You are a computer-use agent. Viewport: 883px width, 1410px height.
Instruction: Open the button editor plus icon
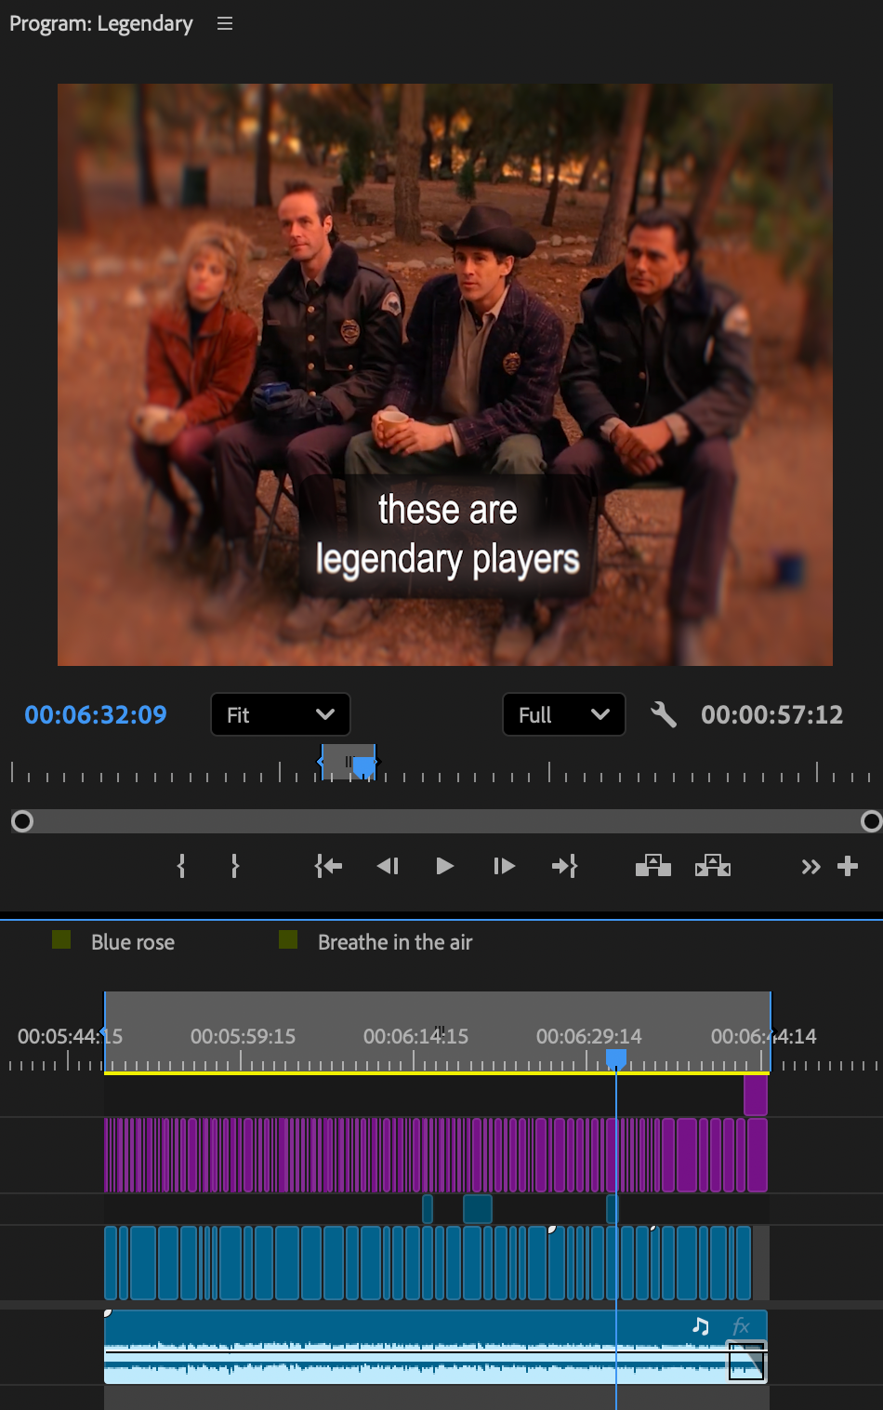848,866
